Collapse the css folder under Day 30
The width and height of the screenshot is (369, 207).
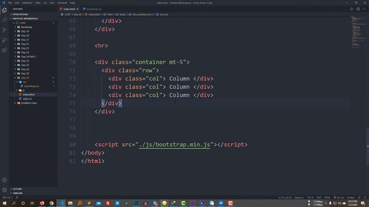point(33,82)
